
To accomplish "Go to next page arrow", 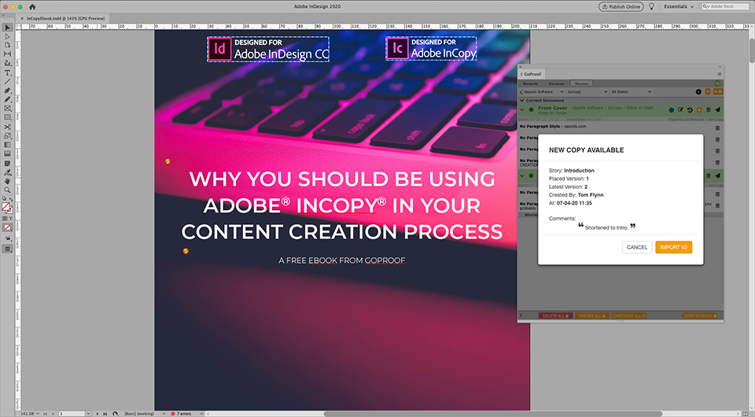I will [98, 414].
